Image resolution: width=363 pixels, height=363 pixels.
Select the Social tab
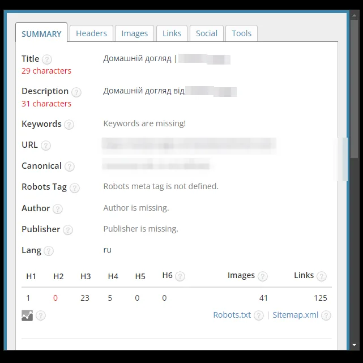[207, 33]
